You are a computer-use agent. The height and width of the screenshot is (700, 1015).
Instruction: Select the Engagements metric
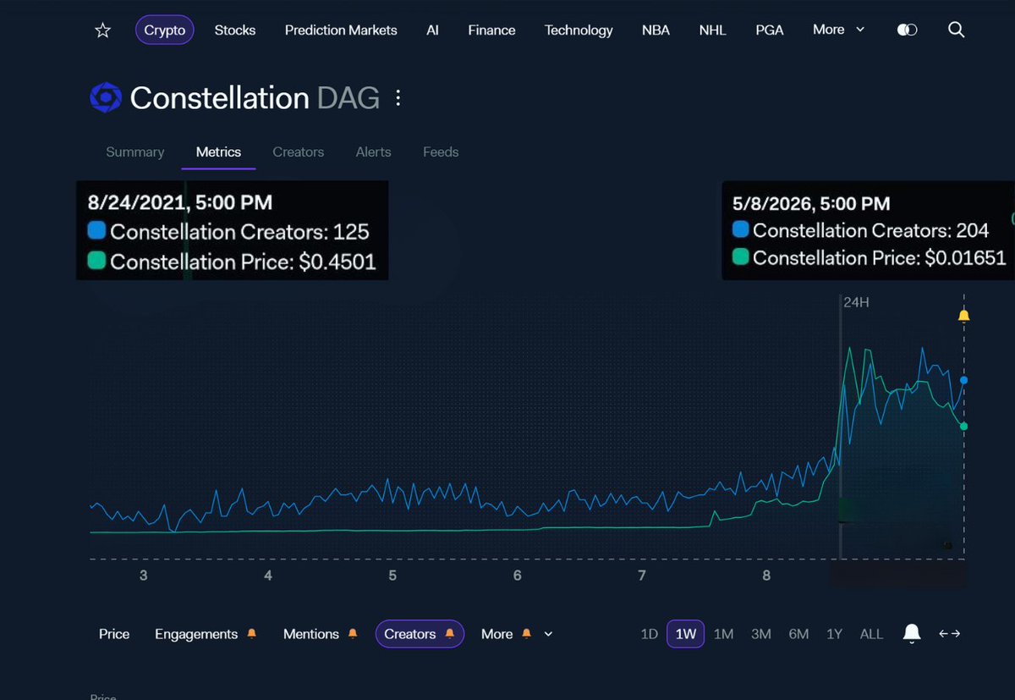[x=196, y=634]
